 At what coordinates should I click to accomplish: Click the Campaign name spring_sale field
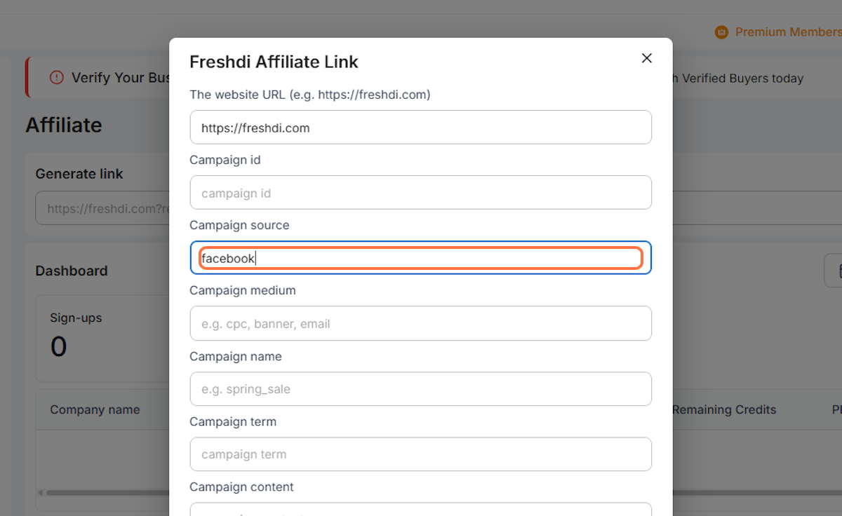pos(420,389)
